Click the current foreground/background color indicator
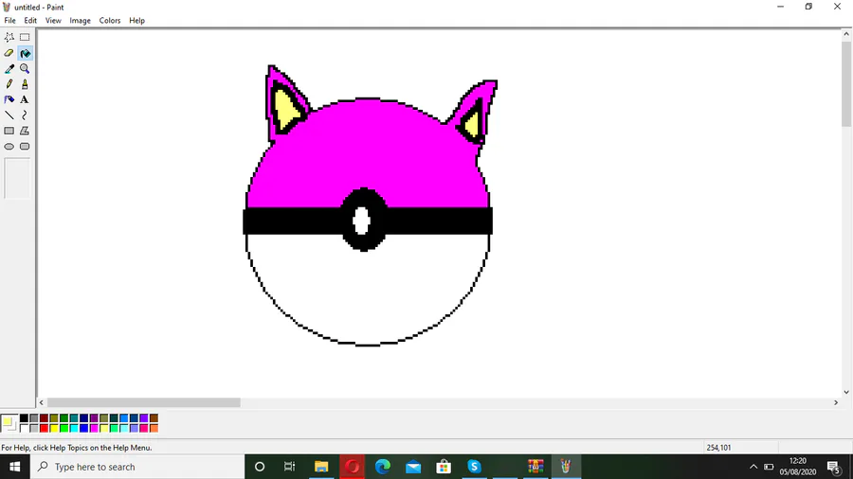Image resolution: width=853 pixels, height=479 pixels. [9, 423]
